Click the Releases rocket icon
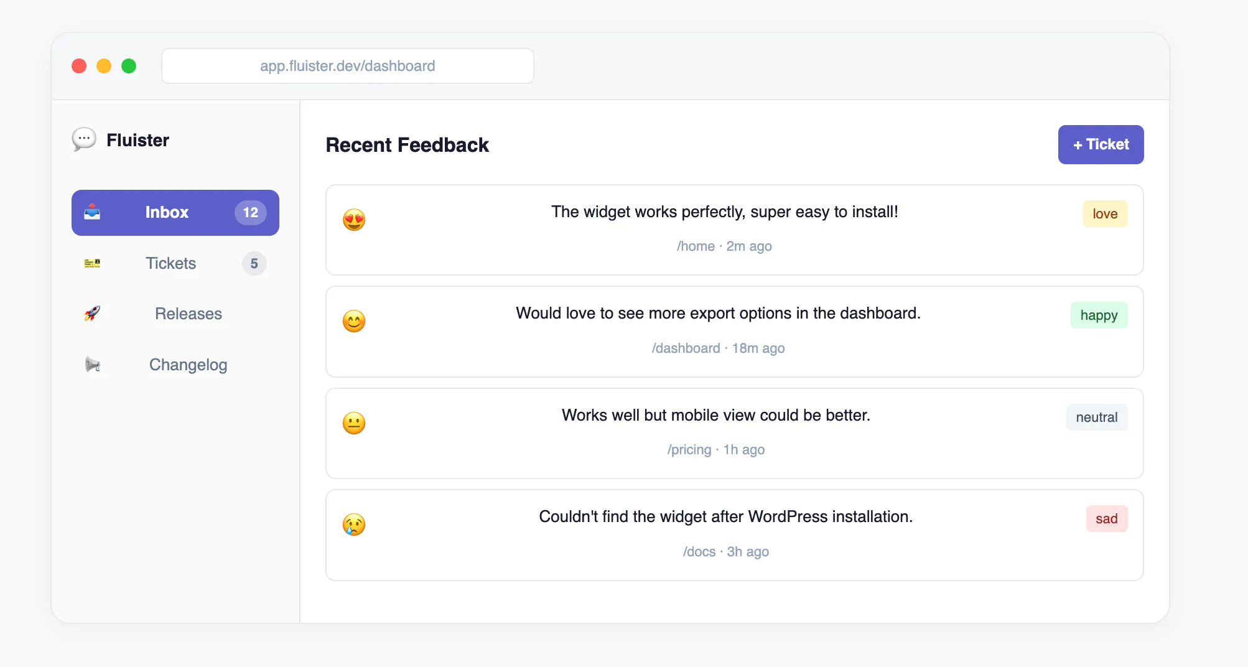The image size is (1248, 667). click(x=92, y=314)
